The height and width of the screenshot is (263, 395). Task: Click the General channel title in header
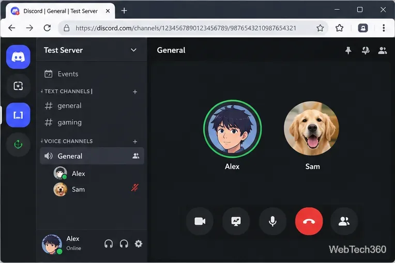point(171,50)
